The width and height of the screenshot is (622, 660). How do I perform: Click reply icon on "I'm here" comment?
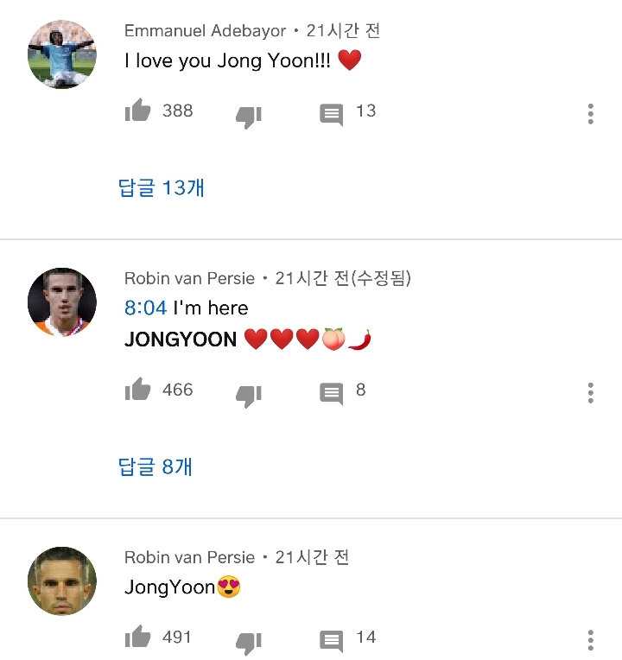(332, 394)
